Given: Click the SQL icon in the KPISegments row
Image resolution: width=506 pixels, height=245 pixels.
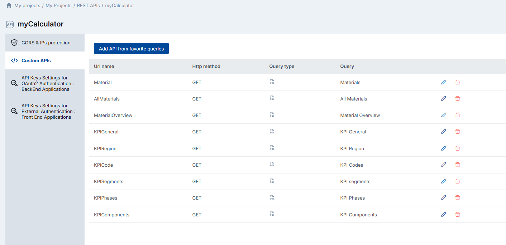Looking at the screenshot, I should [272, 181].
